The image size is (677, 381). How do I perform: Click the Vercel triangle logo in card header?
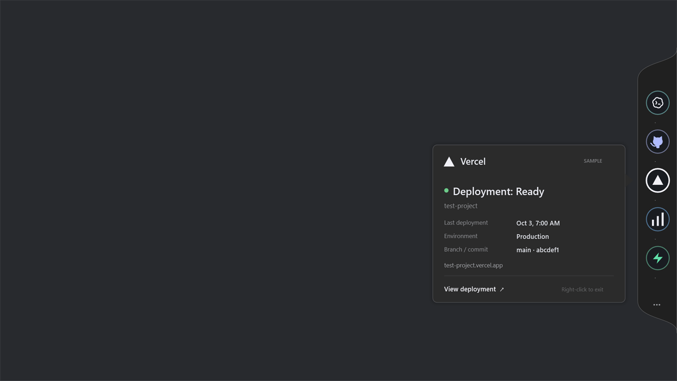[449, 162]
